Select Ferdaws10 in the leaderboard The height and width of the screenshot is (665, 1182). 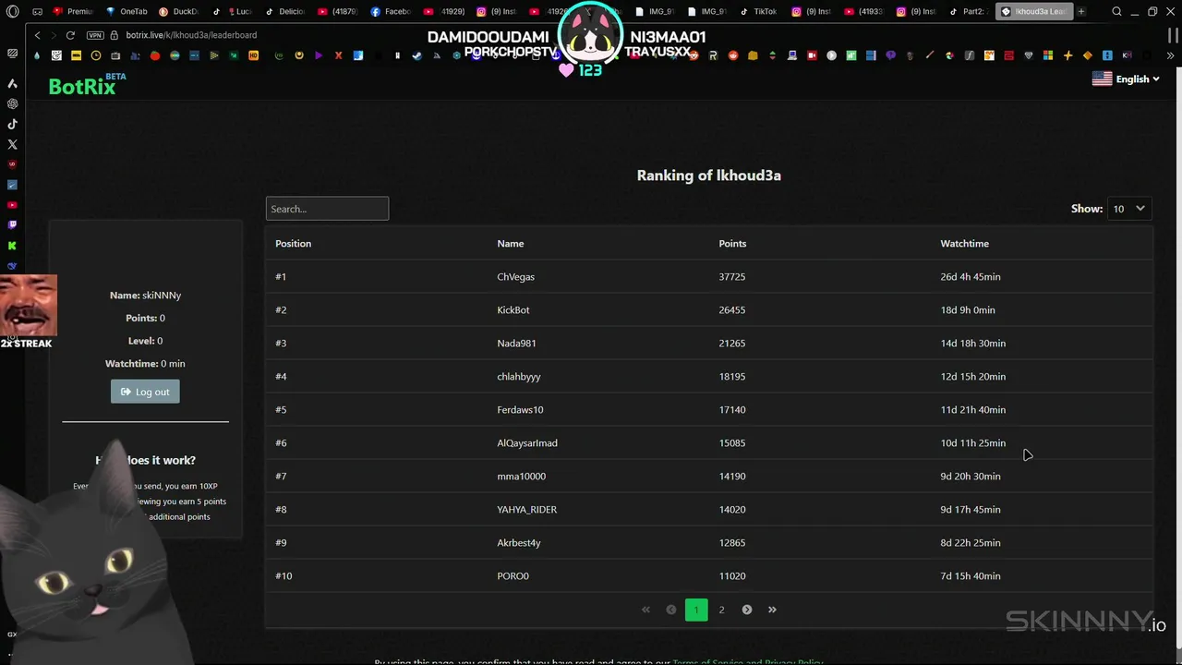tap(520, 410)
